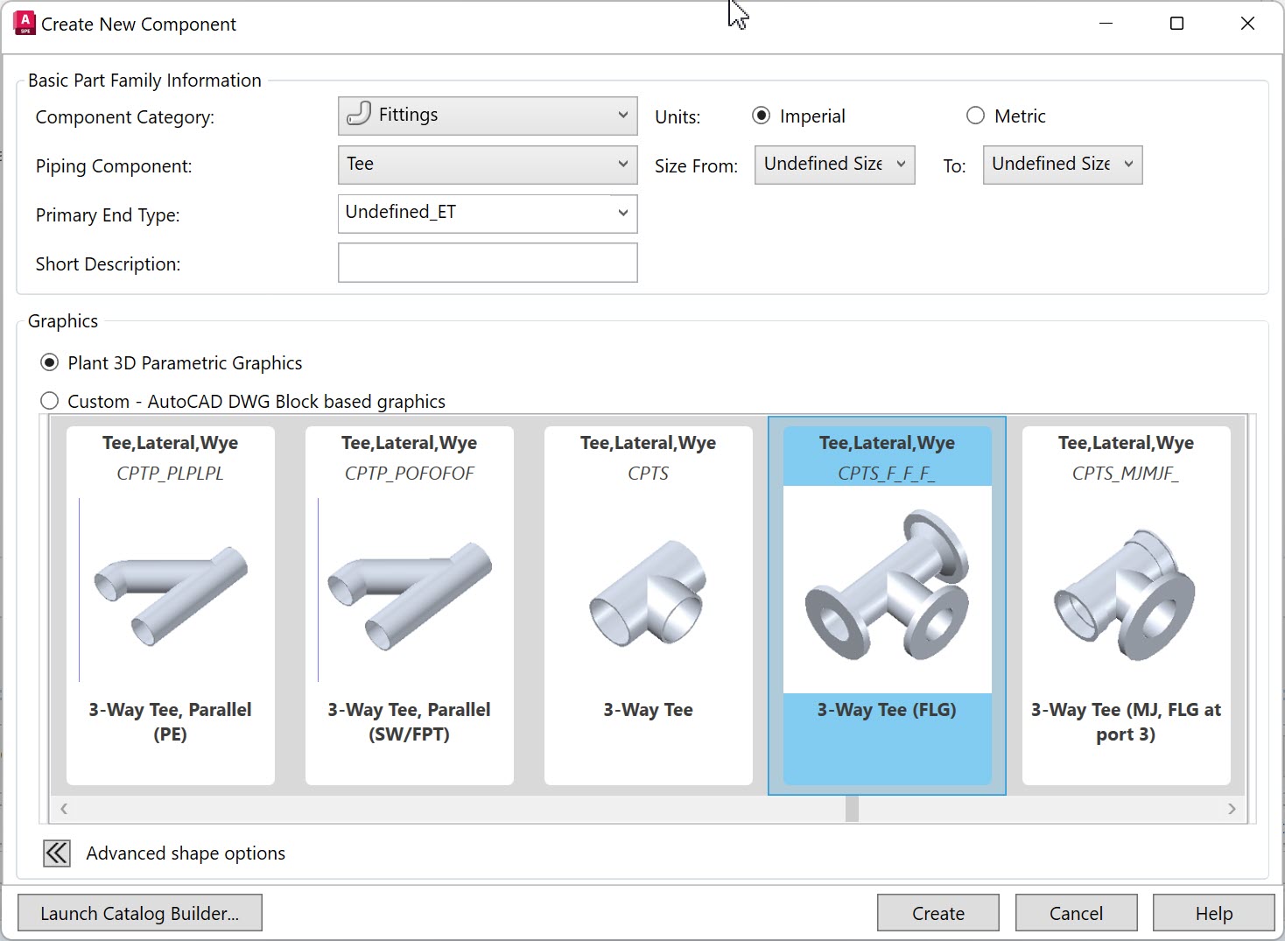Collapse Advanced shape options double-chevron icon
Image resolution: width=1285 pixels, height=941 pixels.
pyautogui.click(x=57, y=853)
